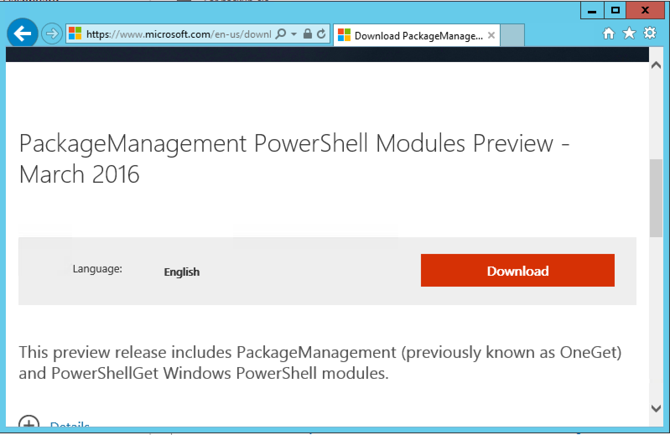Expand the Details section plus icon
This screenshot has width=670, height=435.
click(29, 422)
